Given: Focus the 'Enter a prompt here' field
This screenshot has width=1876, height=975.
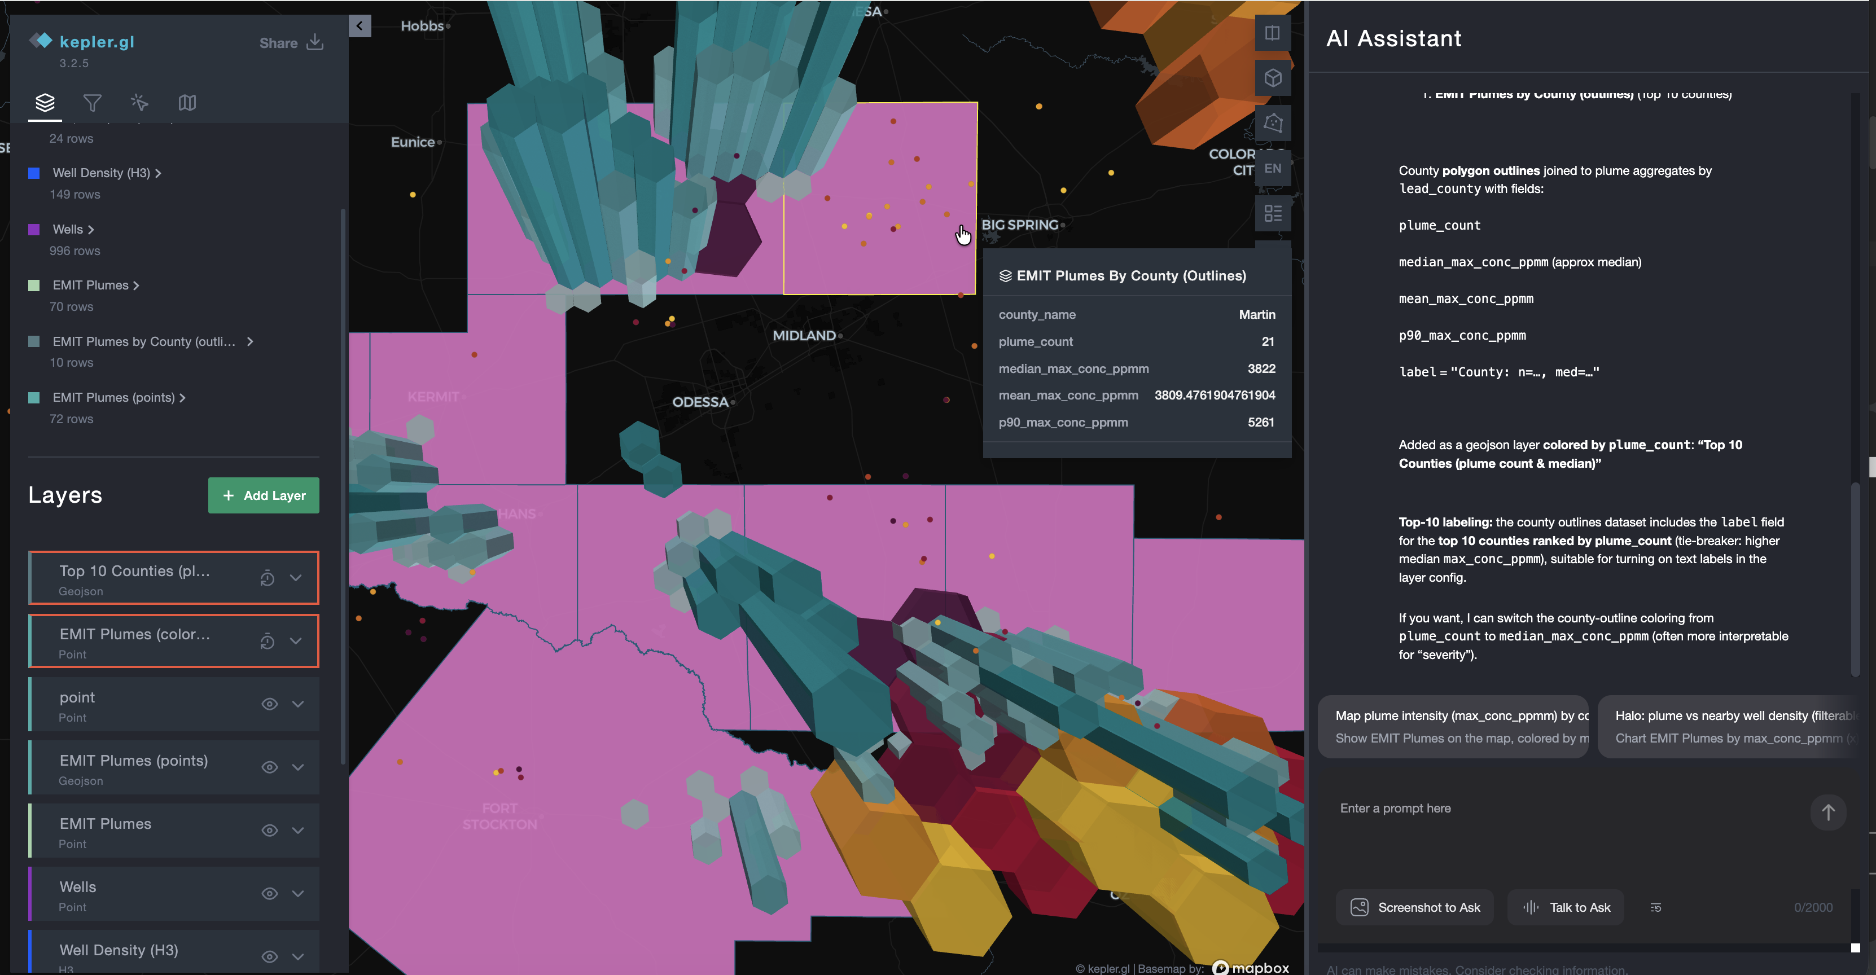Looking at the screenshot, I should point(1566,808).
